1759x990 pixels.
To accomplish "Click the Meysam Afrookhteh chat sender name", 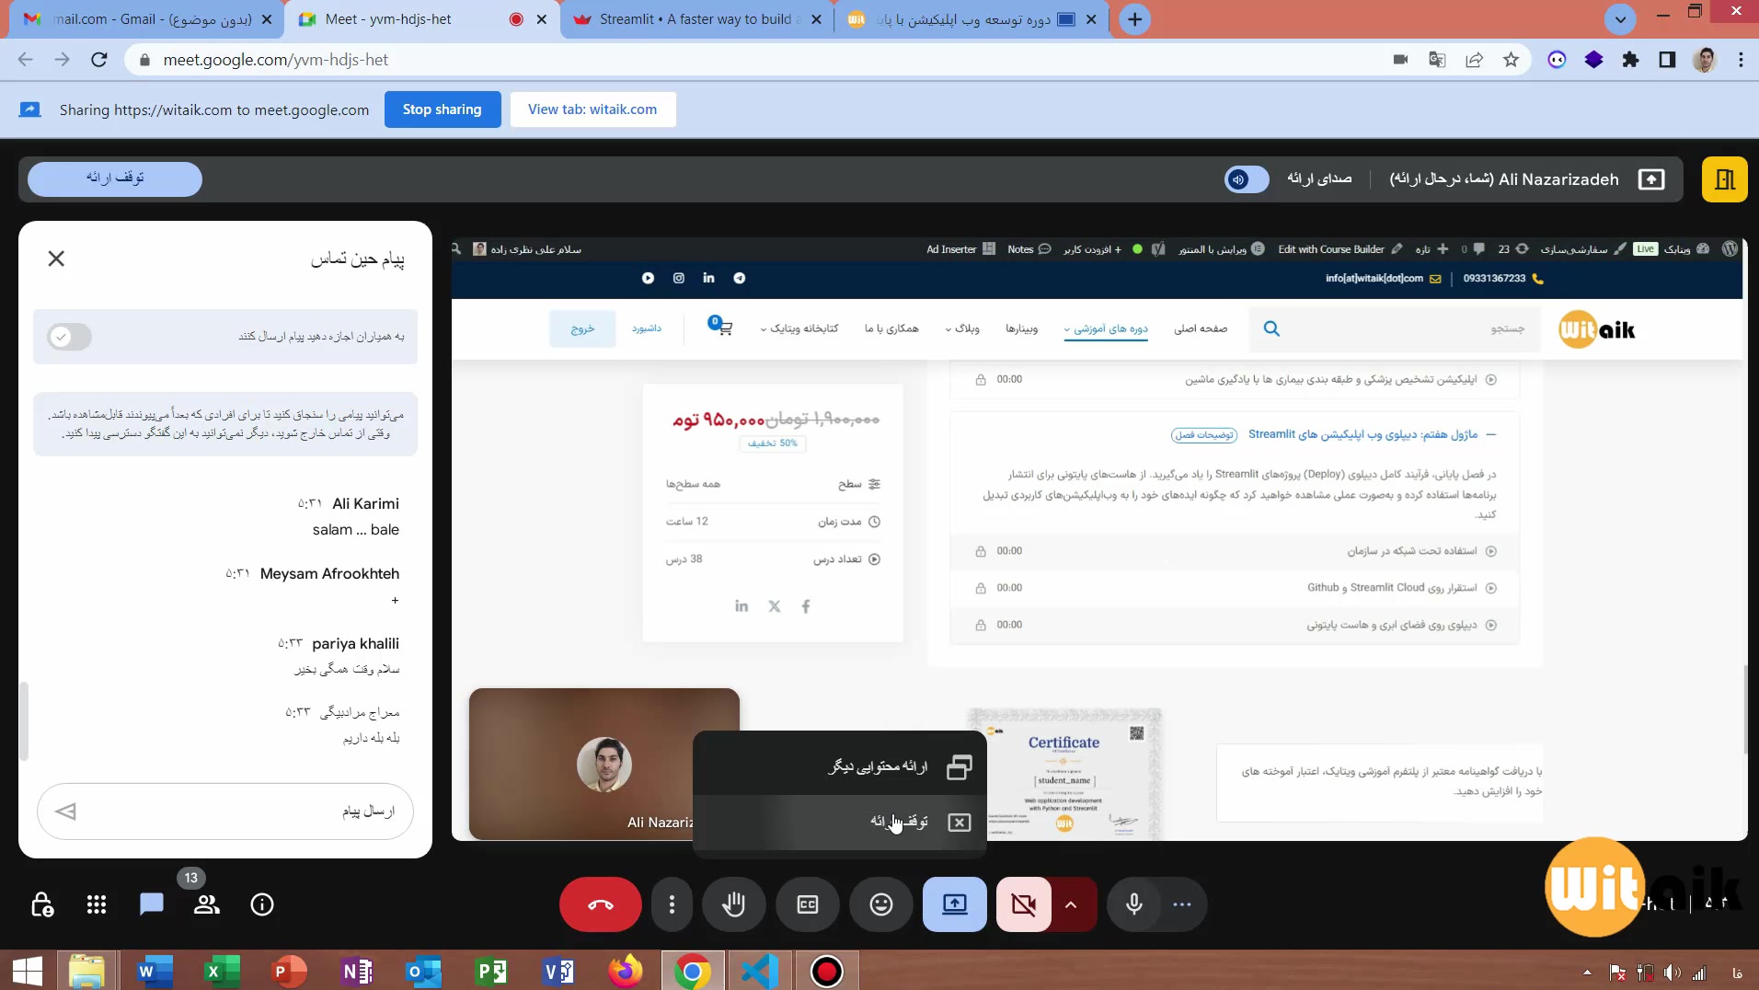I will point(329,573).
